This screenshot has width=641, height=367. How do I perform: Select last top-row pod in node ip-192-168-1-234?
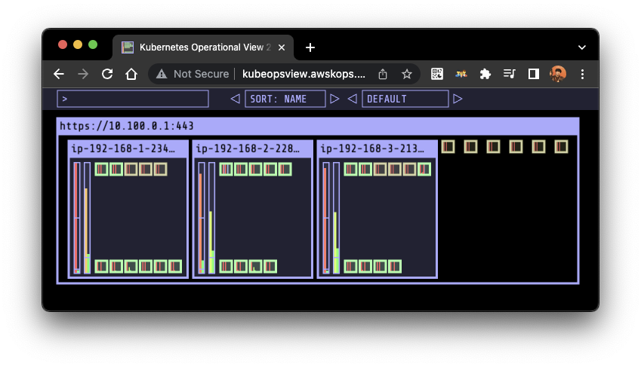point(160,169)
